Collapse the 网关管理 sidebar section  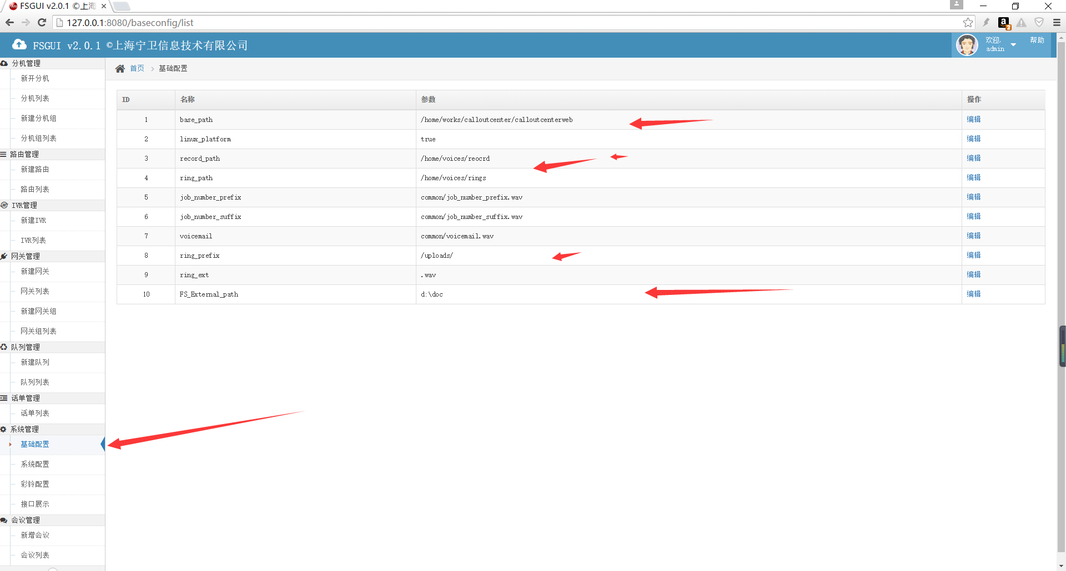pyautogui.click(x=26, y=256)
